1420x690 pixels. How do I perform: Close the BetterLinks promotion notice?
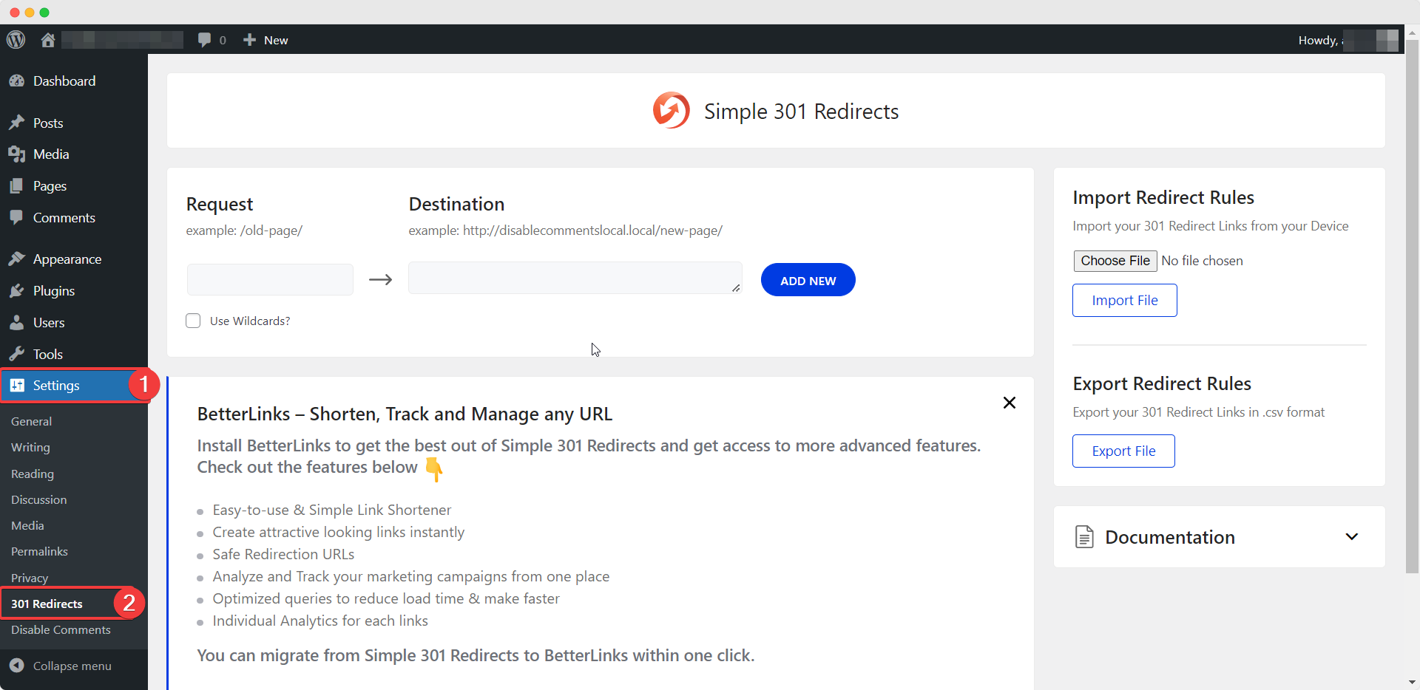1010,403
